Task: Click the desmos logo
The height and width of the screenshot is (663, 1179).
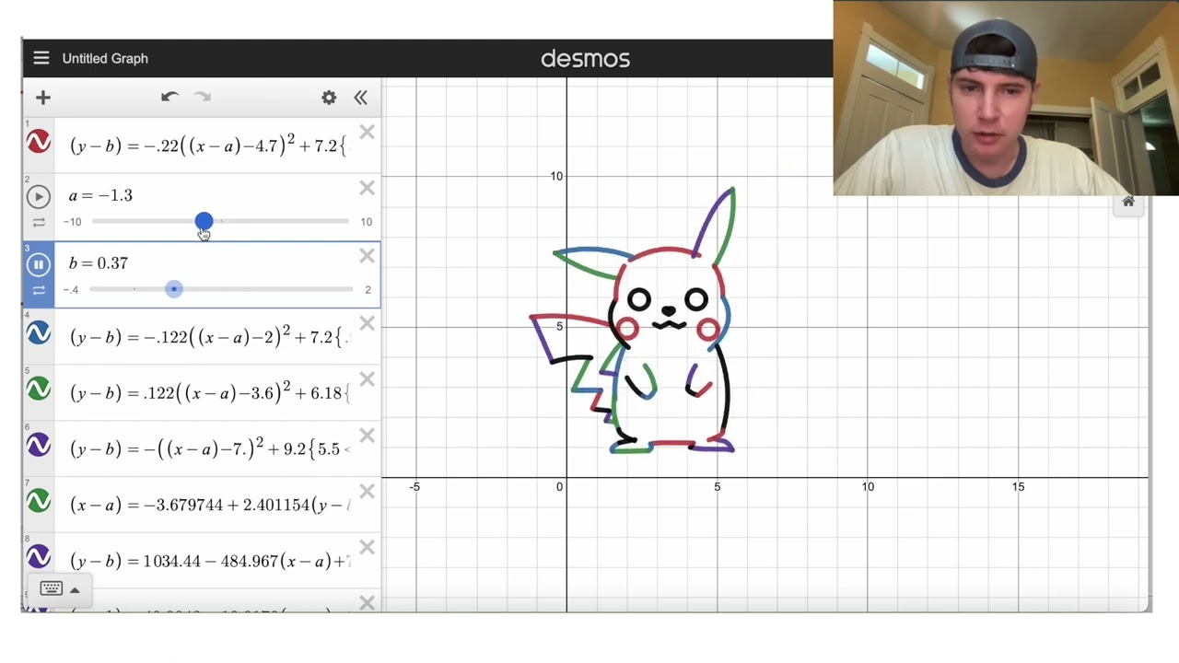Action: 585,59
